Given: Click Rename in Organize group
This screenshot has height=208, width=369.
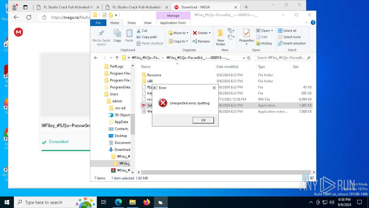Looking at the screenshot, I should point(202,41).
